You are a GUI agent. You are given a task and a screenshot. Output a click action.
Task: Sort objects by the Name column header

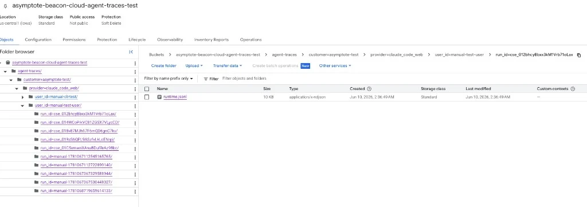tap(162, 89)
